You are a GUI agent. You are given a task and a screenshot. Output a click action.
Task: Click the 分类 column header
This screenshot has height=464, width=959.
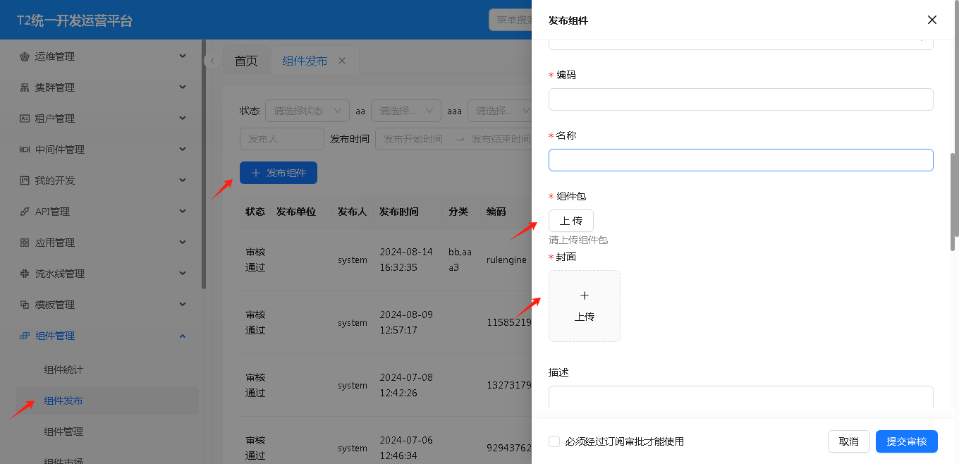click(x=458, y=212)
